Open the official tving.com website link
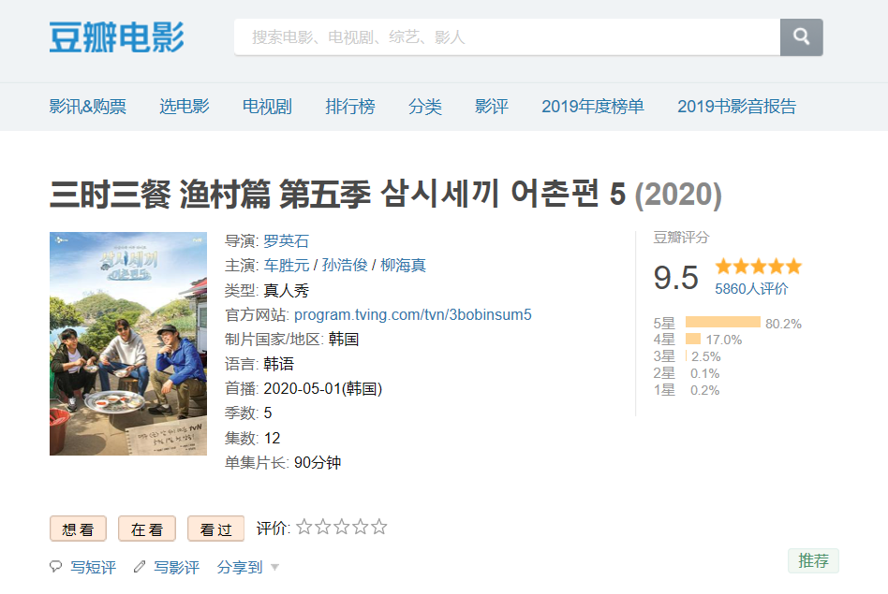 tap(412, 314)
